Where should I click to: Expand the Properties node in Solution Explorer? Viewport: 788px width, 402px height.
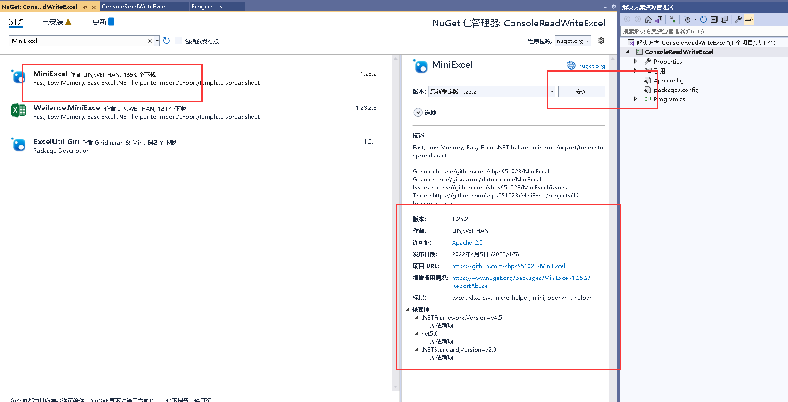pos(636,61)
